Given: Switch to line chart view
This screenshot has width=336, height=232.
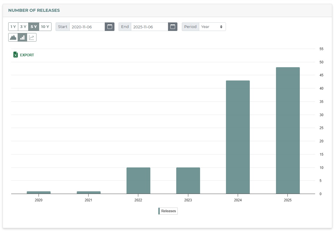Looking at the screenshot, I should tap(32, 37).
